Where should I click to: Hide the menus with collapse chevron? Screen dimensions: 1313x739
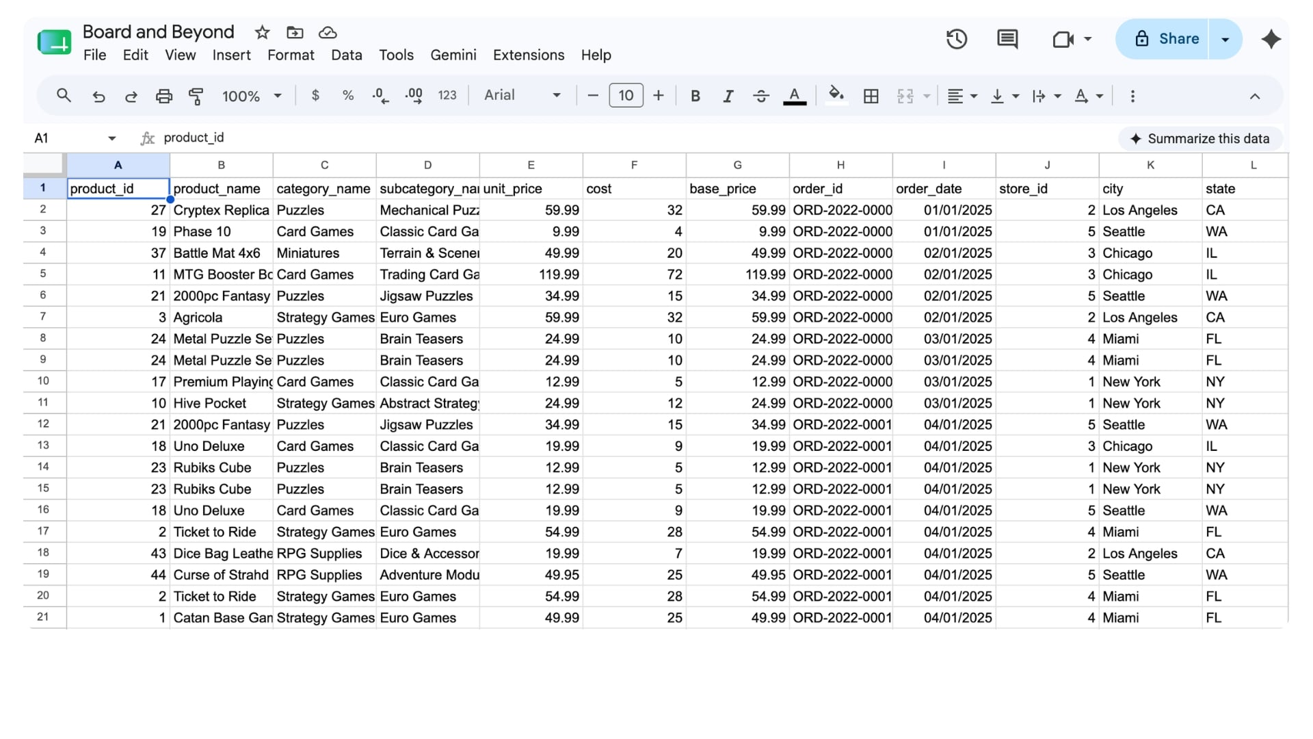pos(1255,96)
